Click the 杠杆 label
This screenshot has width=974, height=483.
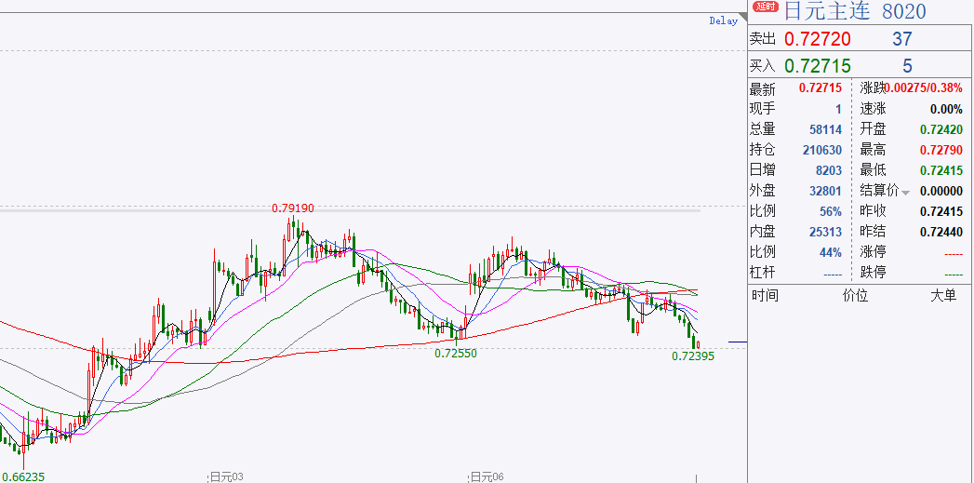tap(763, 273)
